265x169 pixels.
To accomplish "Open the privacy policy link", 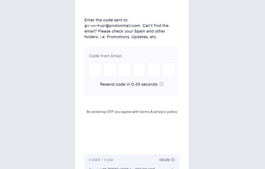I will tap(165, 112).
